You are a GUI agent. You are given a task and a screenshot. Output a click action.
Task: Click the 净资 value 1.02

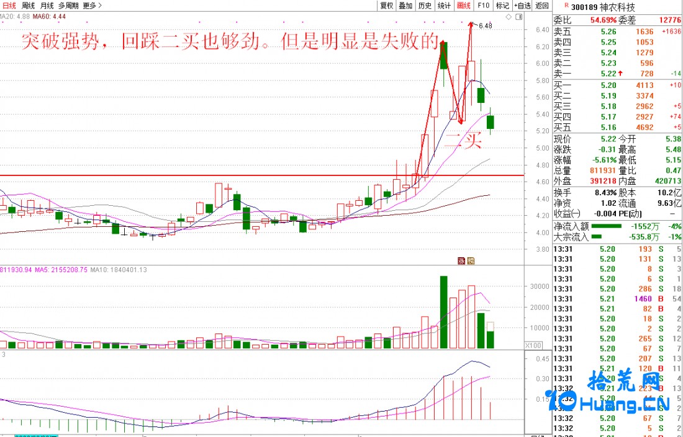click(x=609, y=203)
